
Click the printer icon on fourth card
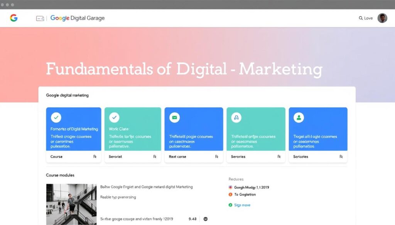[236, 117]
